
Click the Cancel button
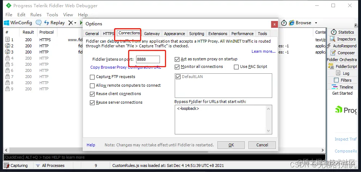coord(262,145)
